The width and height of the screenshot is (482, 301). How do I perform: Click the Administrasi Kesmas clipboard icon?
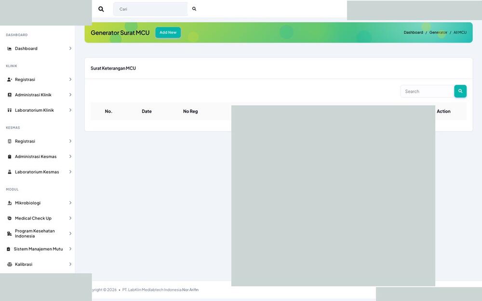coord(10,157)
